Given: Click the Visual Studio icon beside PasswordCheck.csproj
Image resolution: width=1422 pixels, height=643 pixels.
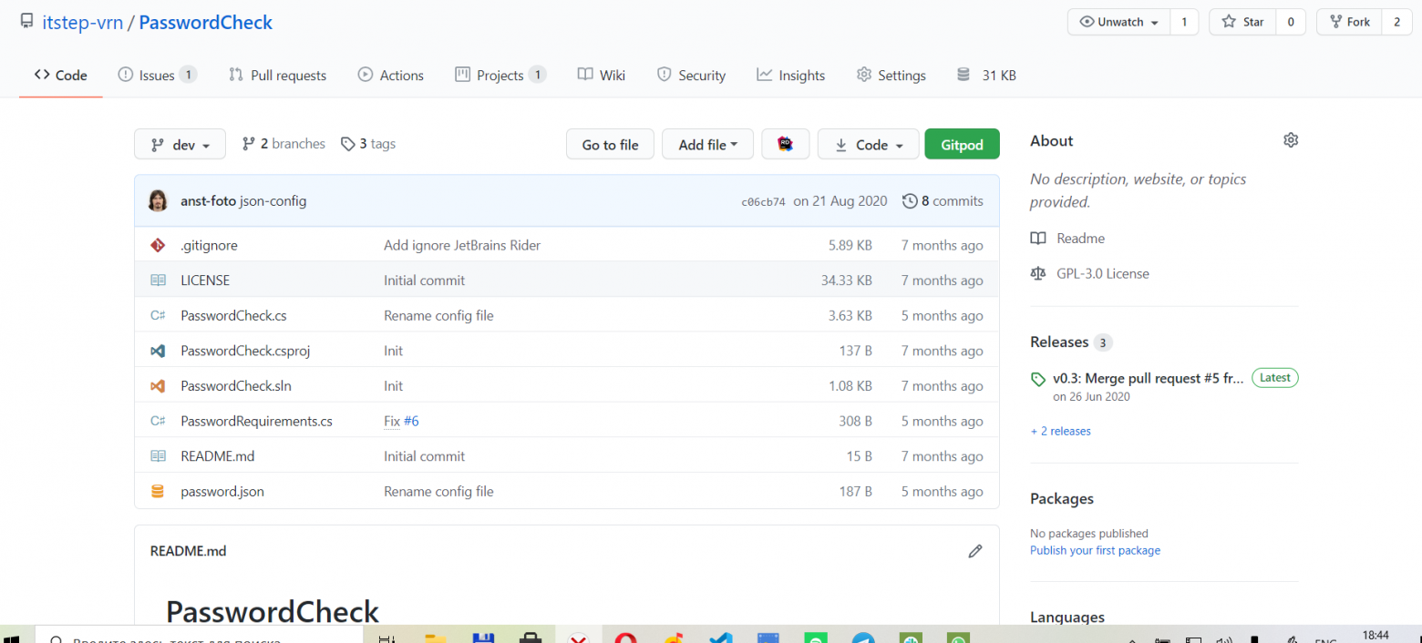Looking at the screenshot, I should [158, 351].
